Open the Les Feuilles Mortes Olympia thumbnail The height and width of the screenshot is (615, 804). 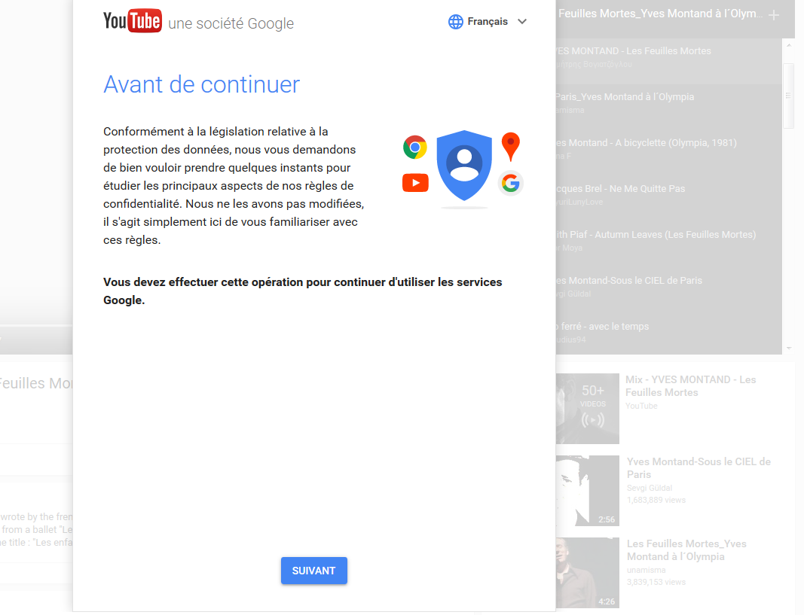pyautogui.click(x=588, y=573)
